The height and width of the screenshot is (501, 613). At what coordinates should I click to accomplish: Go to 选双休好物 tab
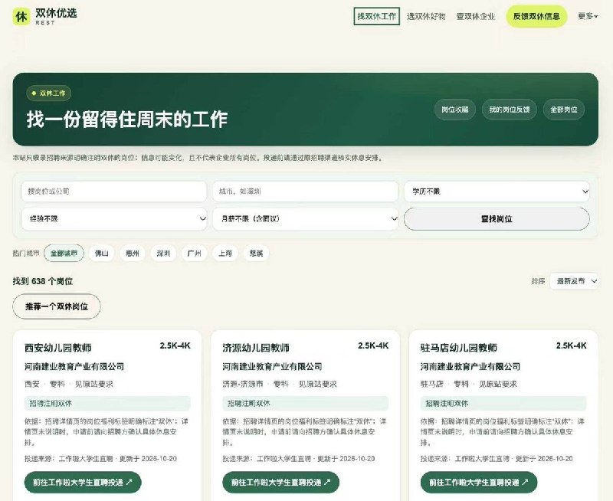click(426, 16)
